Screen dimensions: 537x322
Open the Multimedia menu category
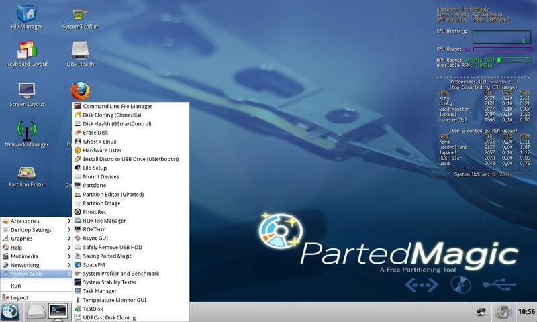(x=36, y=256)
